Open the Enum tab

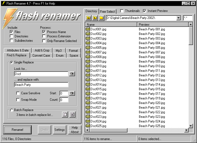pyautogui.click(x=60, y=56)
